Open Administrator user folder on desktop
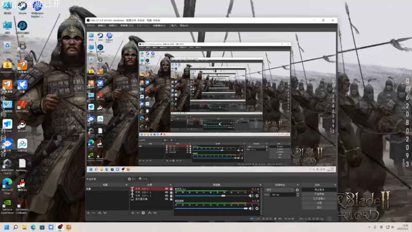The width and height of the screenshot is (412, 232). point(7,67)
